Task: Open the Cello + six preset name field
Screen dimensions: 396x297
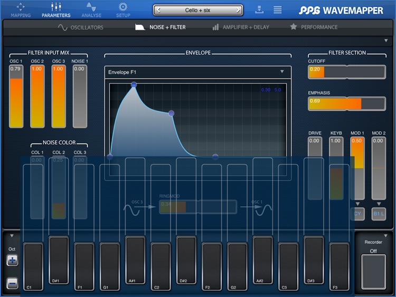Action: click(198, 11)
